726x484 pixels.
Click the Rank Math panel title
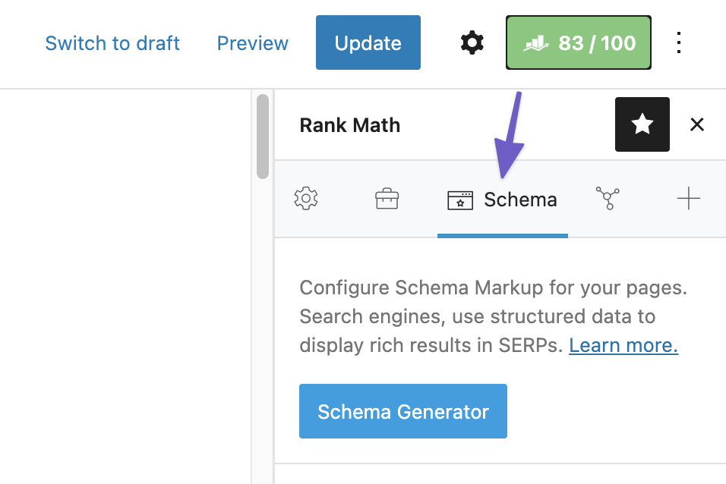[x=349, y=125]
